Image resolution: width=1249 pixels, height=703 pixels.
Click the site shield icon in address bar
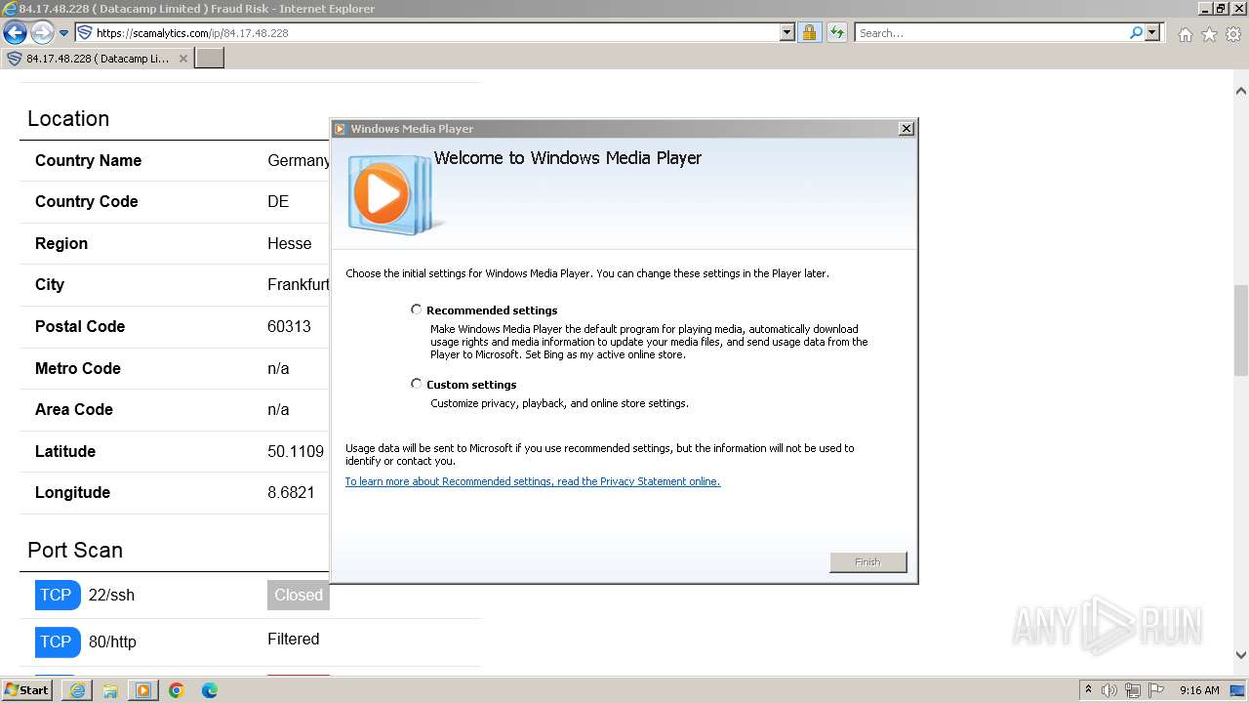(x=85, y=33)
